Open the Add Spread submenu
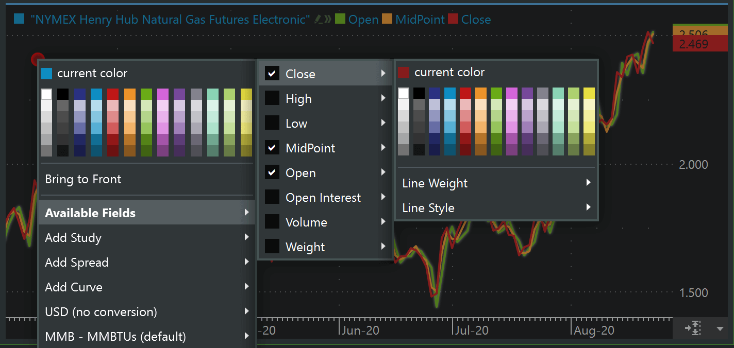Screen dimensions: 734x348 point(147,262)
